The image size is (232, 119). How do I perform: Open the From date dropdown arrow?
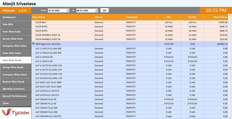pyautogui.click(x=68, y=11)
